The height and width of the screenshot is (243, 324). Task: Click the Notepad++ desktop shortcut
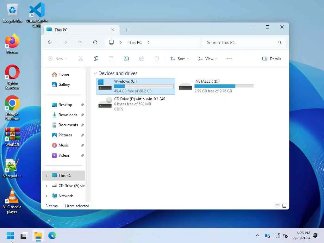click(x=12, y=168)
